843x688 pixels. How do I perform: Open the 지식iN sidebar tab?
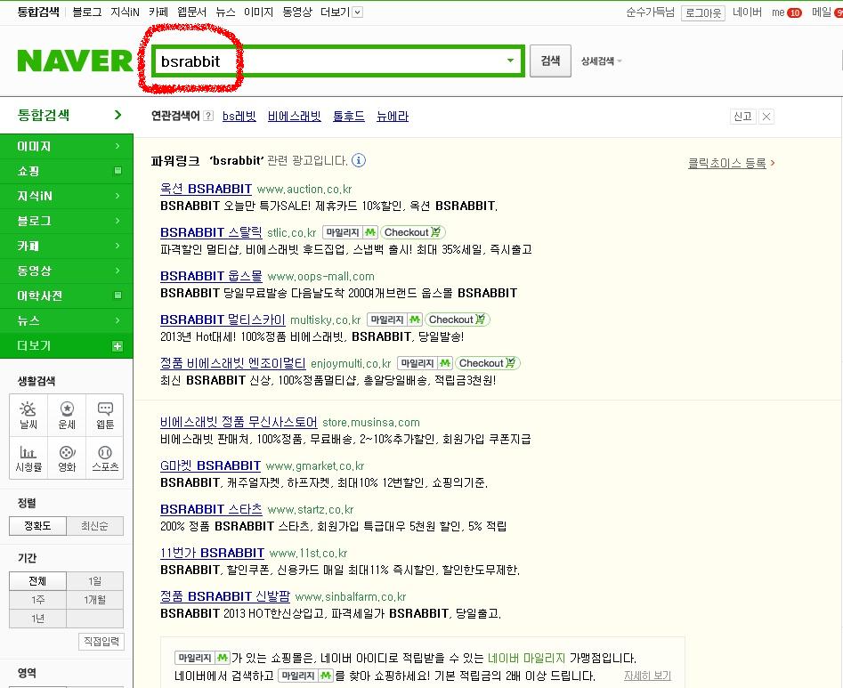coord(67,196)
